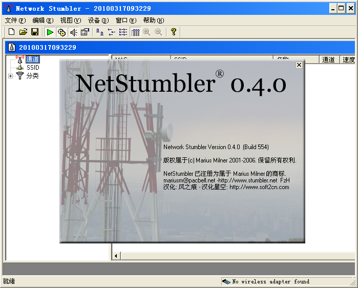The width and height of the screenshot is (358, 288).
Task: Toggle automatic network configuration gears icon
Action: (61, 32)
